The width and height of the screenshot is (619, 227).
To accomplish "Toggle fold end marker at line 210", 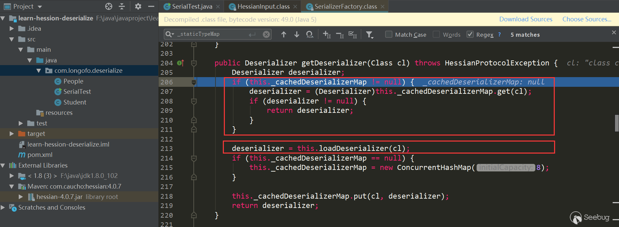I will [194, 120].
